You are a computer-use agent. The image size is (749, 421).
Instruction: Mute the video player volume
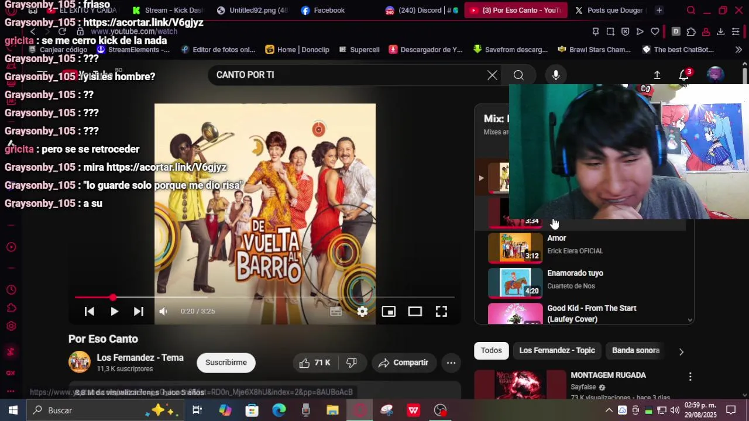pyautogui.click(x=163, y=312)
